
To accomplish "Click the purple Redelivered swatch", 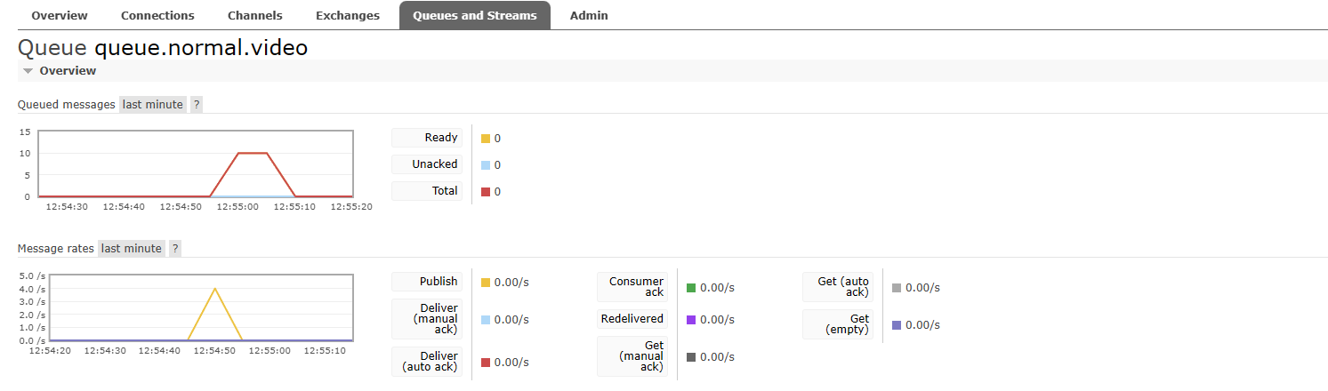I will point(691,320).
